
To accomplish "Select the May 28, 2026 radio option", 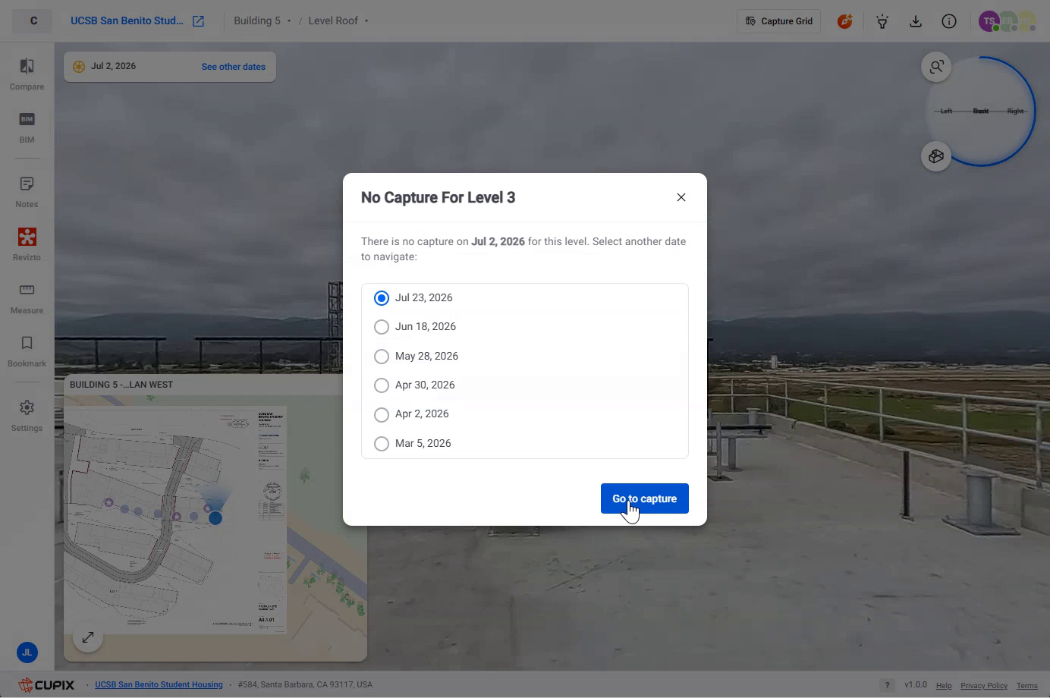I will [x=382, y=357].
